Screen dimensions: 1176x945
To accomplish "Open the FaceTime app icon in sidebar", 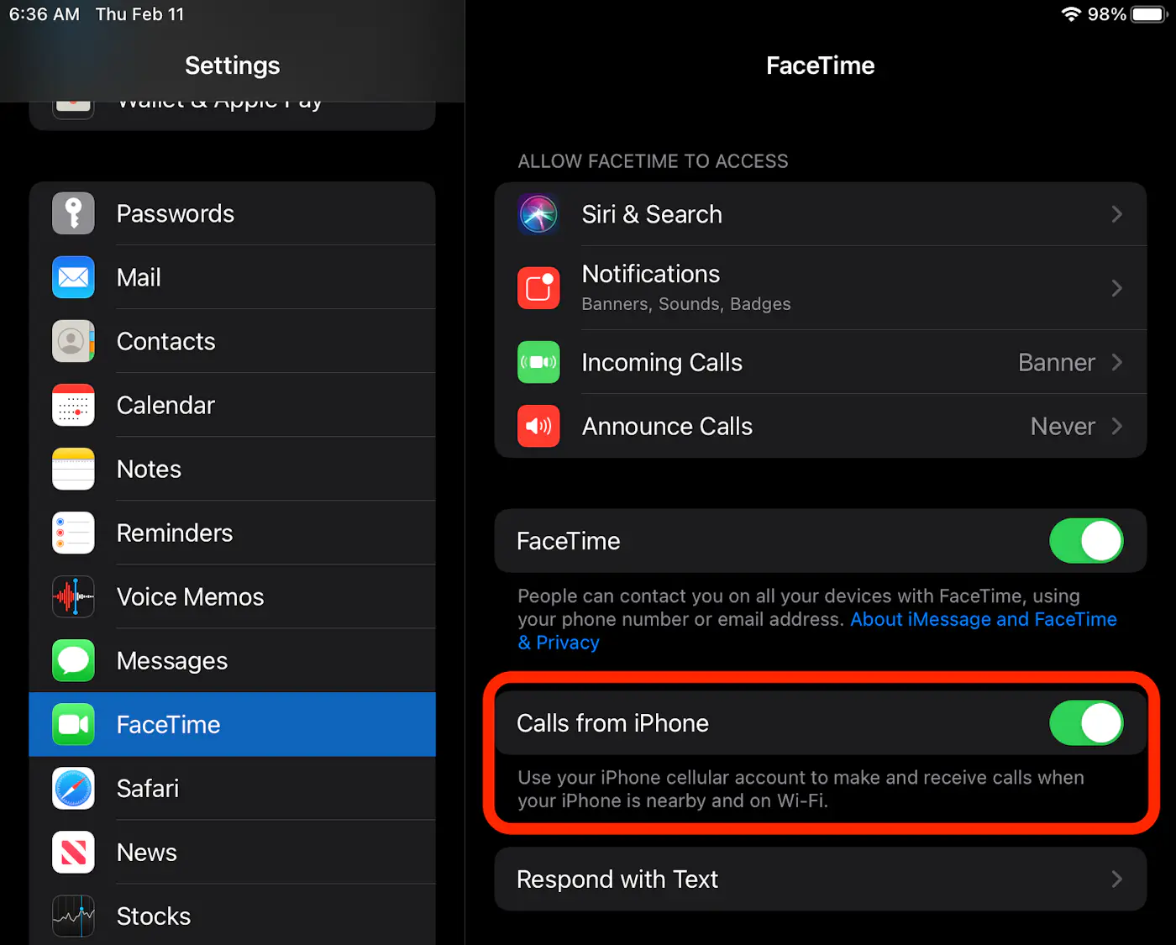I will pyautogui.click(x=73, y=724).
